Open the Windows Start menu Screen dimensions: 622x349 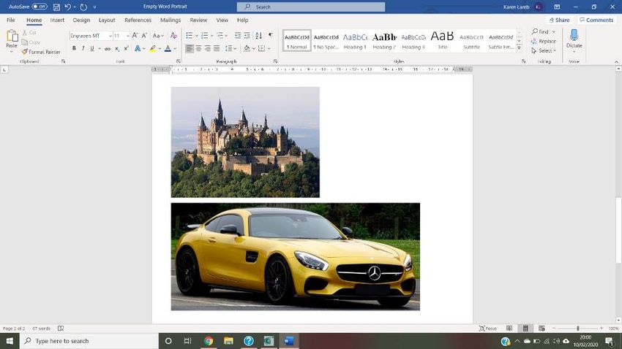[x=10, y=341]
